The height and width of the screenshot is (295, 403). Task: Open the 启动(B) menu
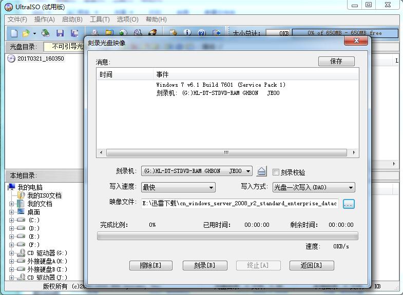[x=72, y=19]
